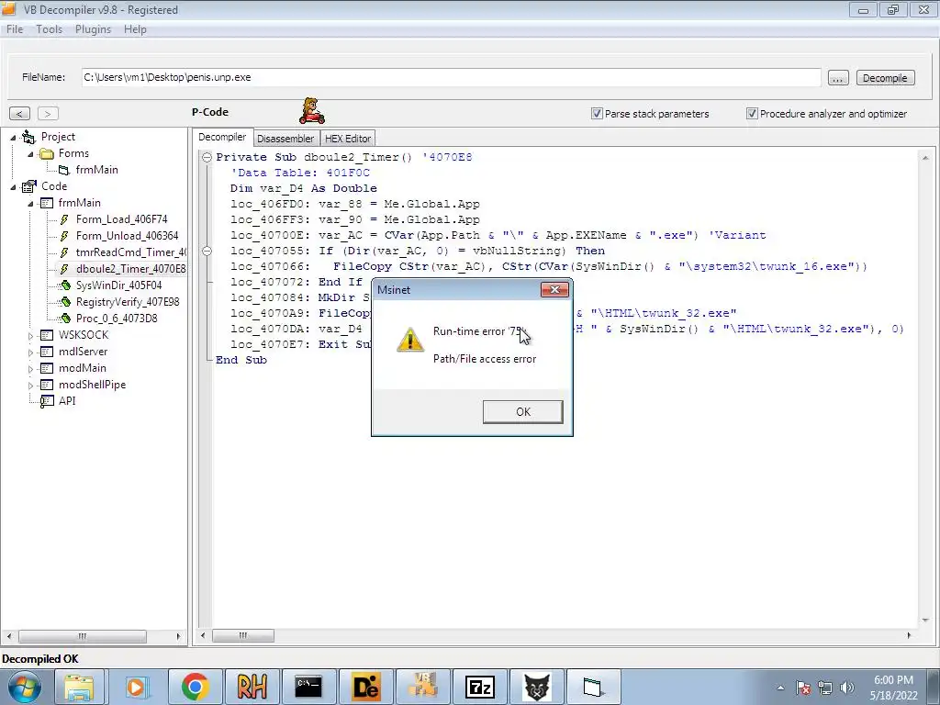The image size is (940, 705).
Task: Click the FileName path input field
Action: [x=451, y=77]
